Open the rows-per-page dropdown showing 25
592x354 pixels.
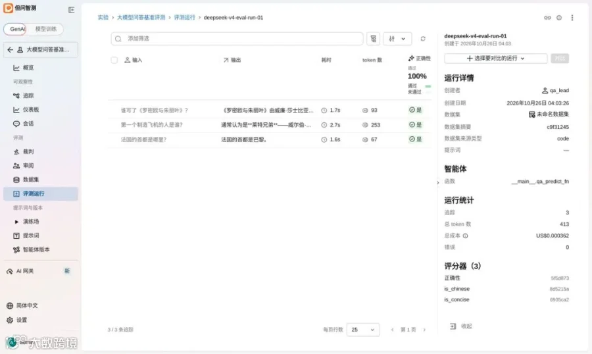363,330
